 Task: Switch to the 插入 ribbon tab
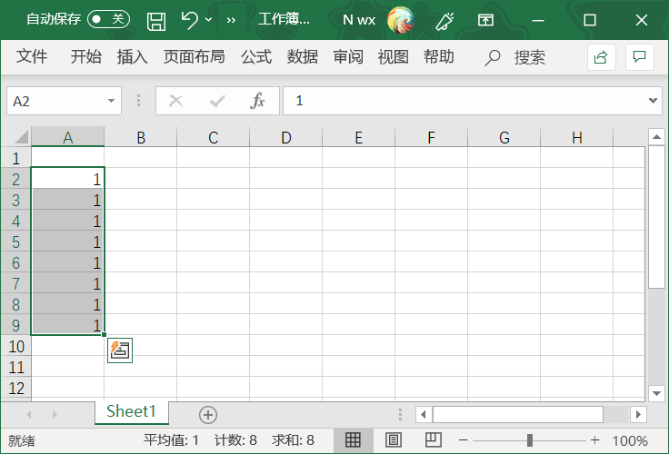[133, 56]
